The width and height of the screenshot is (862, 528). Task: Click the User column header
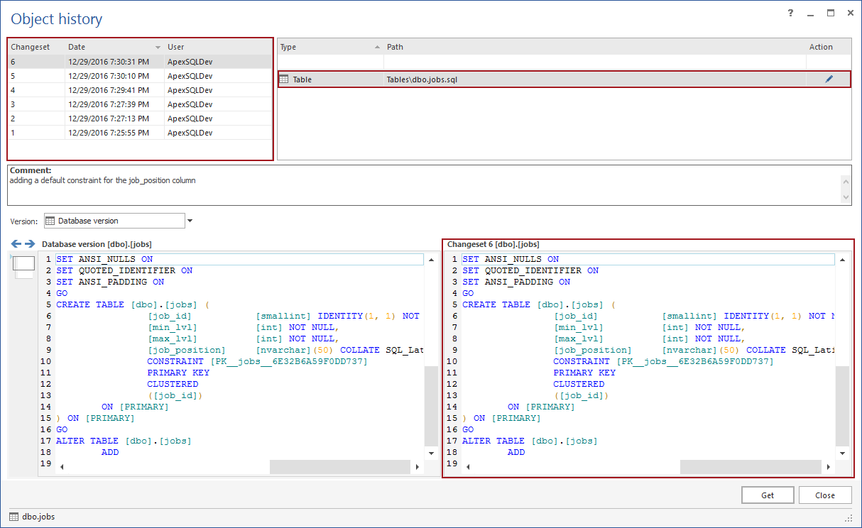click(x=206, y=46)
